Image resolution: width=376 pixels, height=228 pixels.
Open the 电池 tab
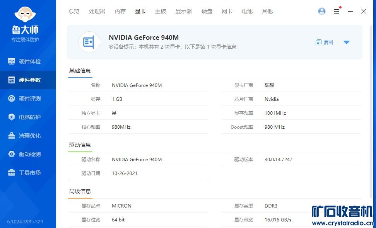point(247,11)
